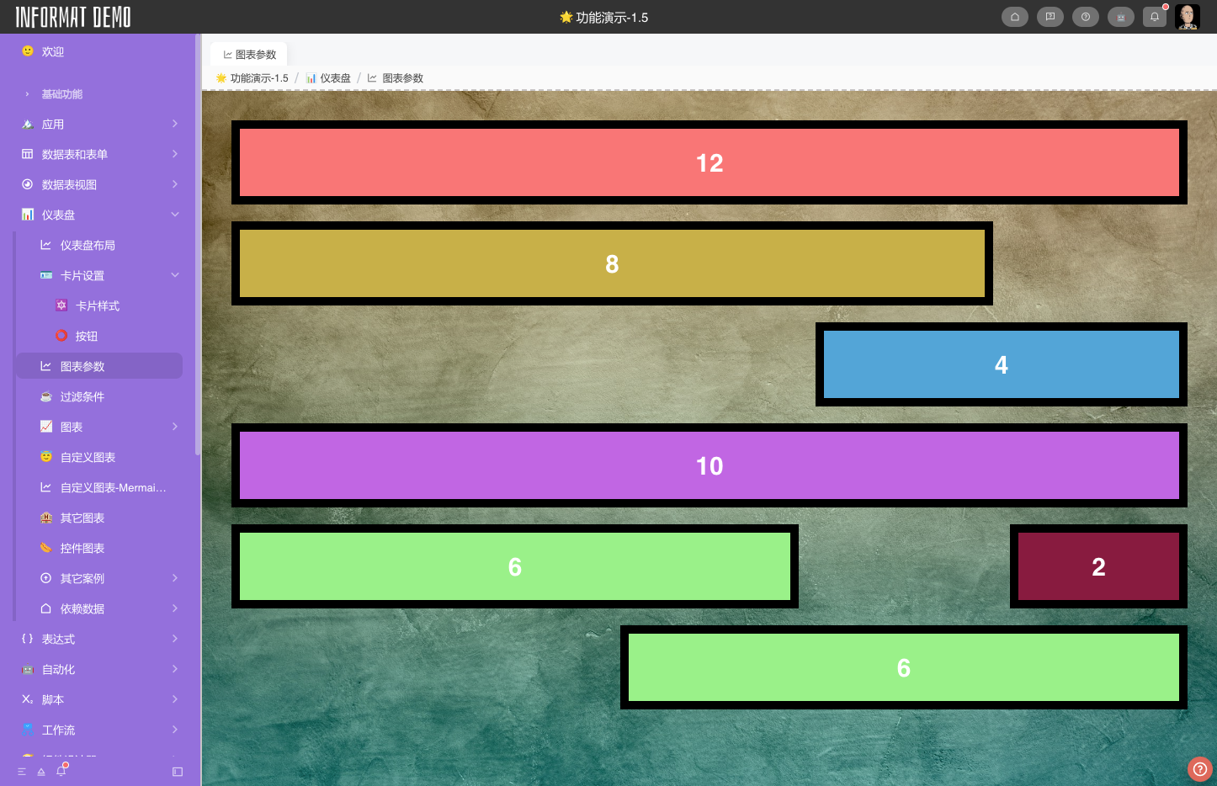Screen dimensions: 1217x786
Task: Click the blue block labeled 4
Action: [1001, 364]
